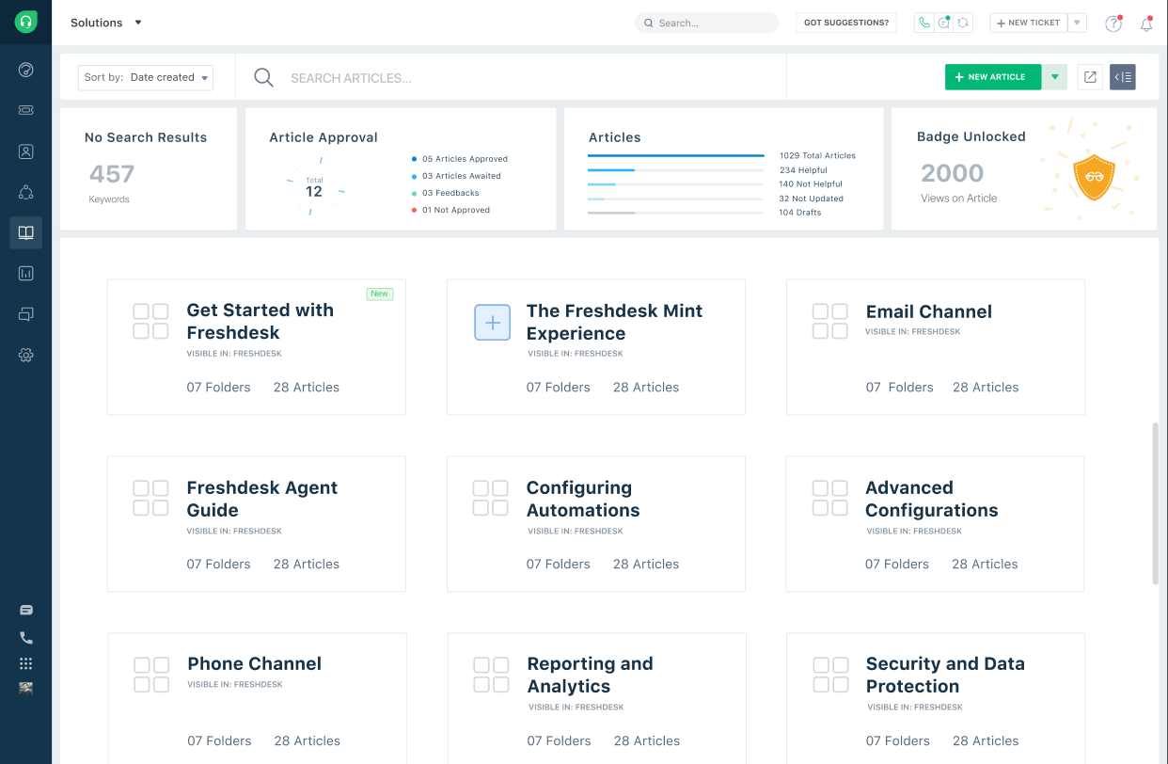1168x764 pixels.
Task: Open the Forums sidebar icon
Action: tap(26, 314)
